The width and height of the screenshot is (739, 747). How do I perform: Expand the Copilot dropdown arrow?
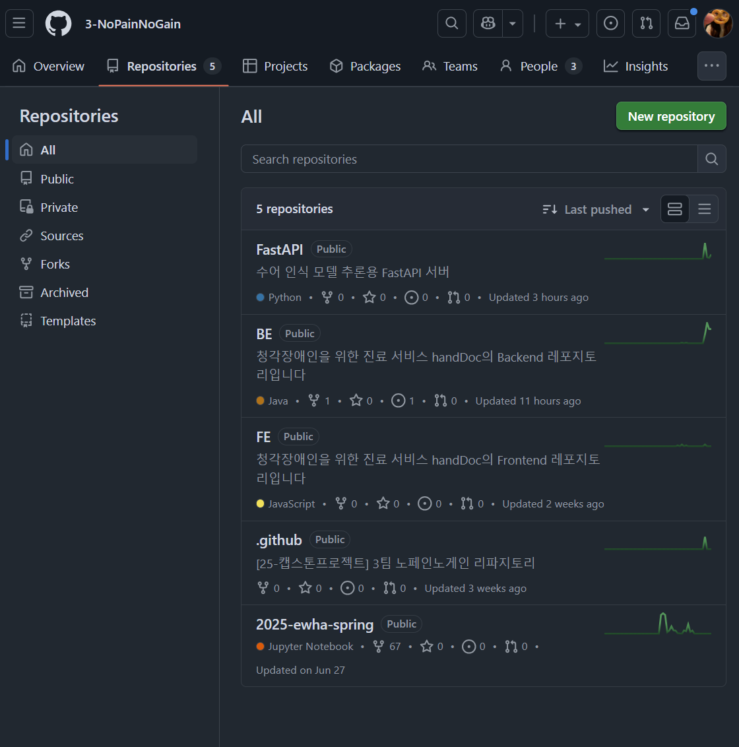pos(513,23)
